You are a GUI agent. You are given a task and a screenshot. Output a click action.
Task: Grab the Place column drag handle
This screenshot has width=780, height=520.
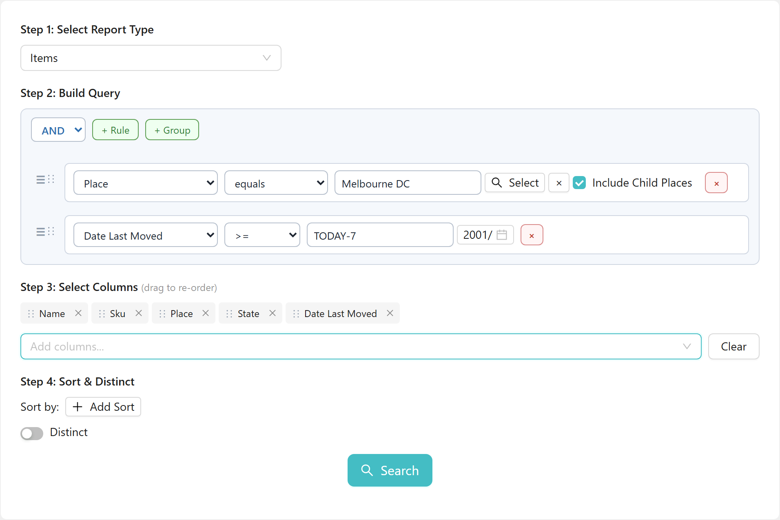coord(162,313)
